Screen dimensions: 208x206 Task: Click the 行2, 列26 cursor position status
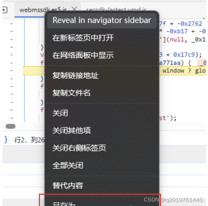pos(29,140)
